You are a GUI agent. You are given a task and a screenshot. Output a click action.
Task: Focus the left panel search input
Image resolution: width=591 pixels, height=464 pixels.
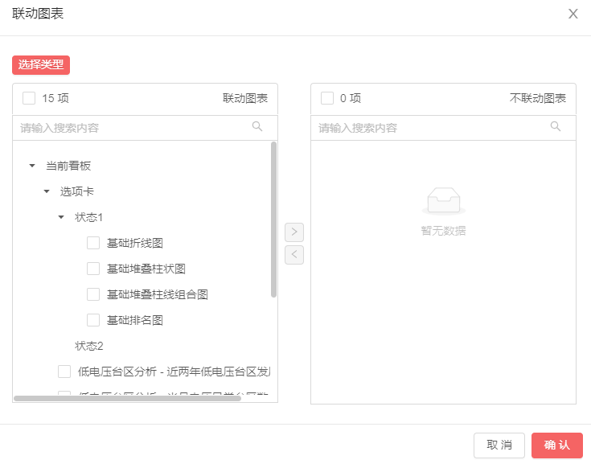coord(133,128)
